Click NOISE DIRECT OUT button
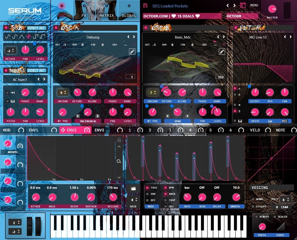The width and height of the screenshot is (297, 240). coord(36,71)
